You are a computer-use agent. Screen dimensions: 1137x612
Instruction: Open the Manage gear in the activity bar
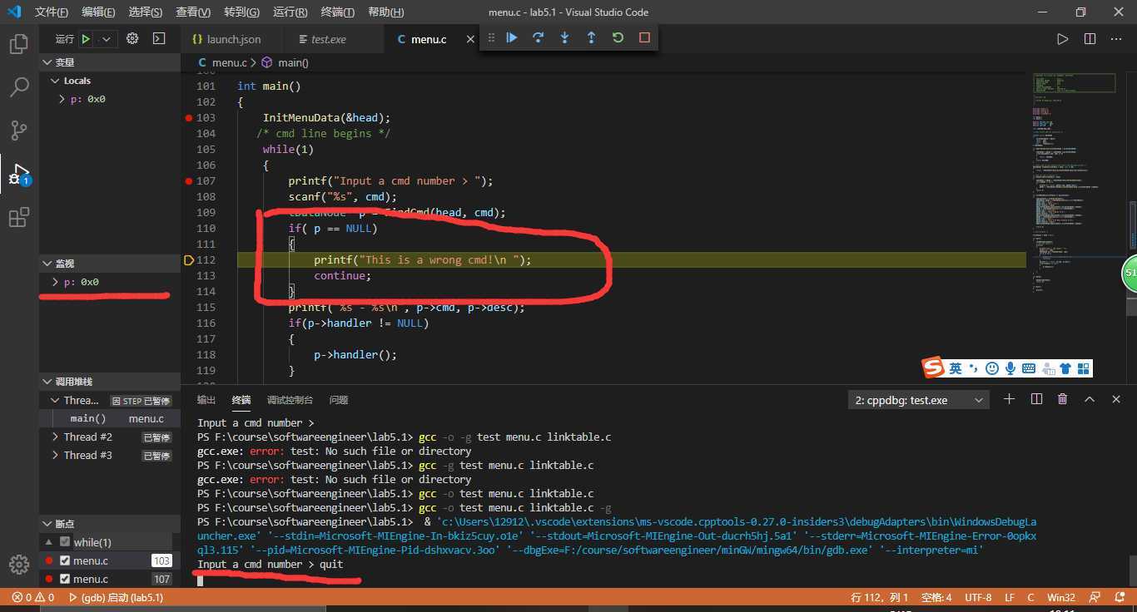pos(18,565)
